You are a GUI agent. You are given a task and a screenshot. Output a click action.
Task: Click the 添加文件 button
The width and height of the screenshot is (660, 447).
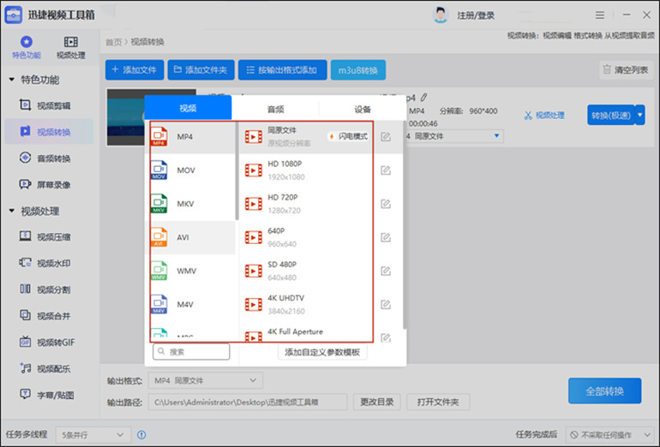pyautogui.click(x=135, y=70)
